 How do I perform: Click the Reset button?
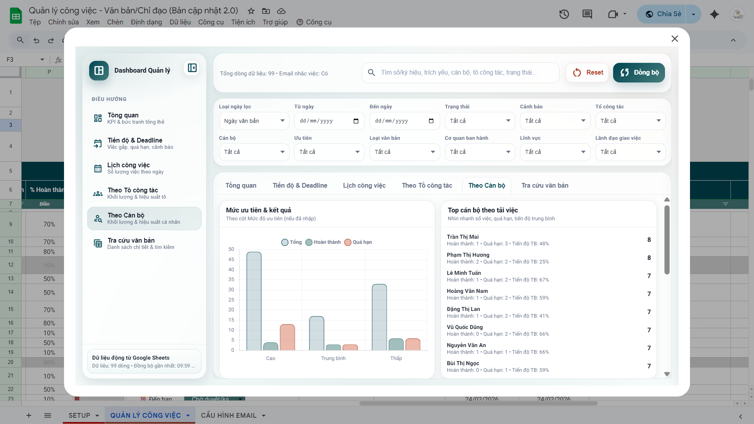pyautogui.click(x=587, y=73)
